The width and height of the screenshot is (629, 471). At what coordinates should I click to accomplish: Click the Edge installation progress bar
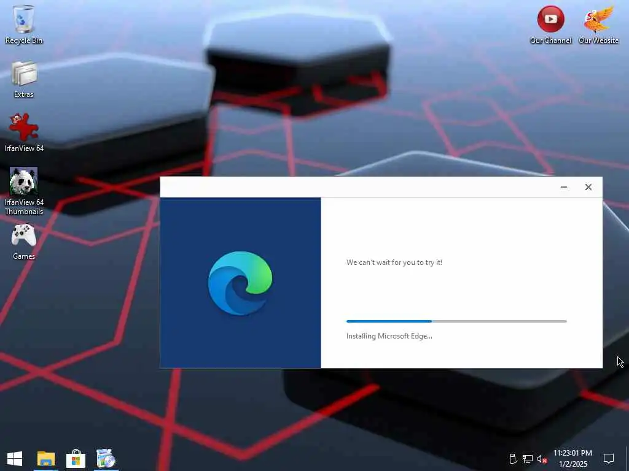click(456, 321)
